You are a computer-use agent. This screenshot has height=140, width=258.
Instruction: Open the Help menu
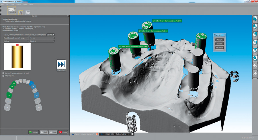point(31,5)
